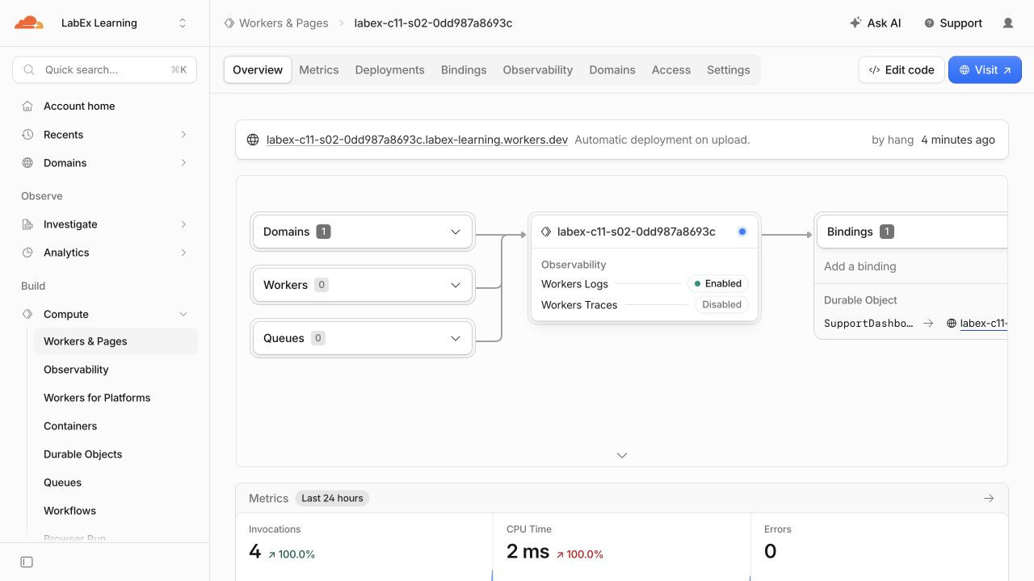The image size is (1034, 581).
Task: Switch to the Bindings tab
Action: (464, 69)
